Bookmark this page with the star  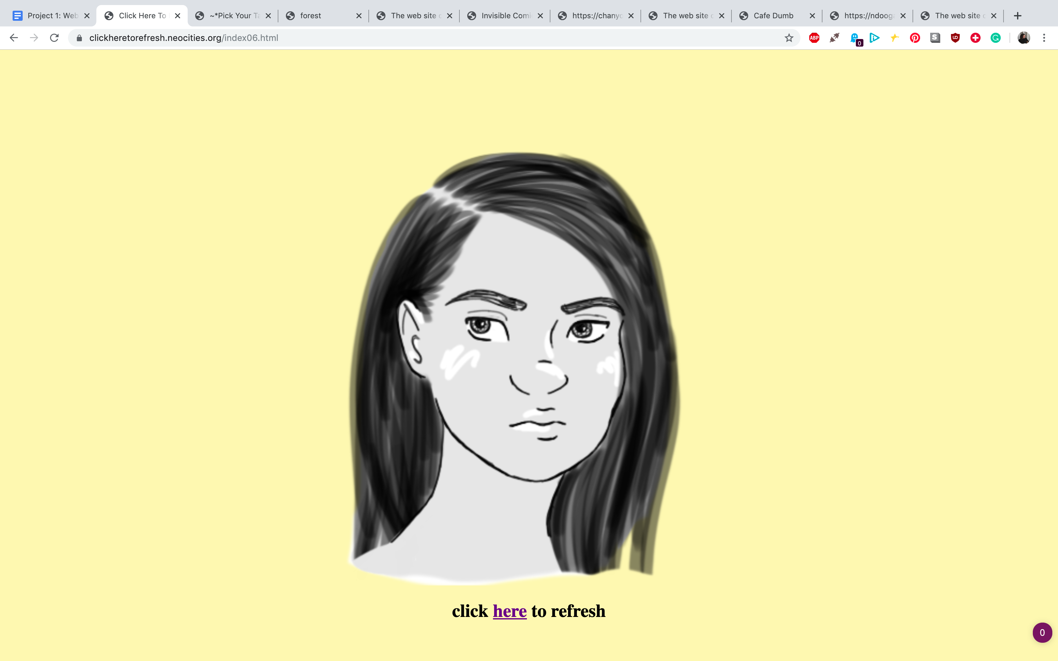click(x=789, y=38)
